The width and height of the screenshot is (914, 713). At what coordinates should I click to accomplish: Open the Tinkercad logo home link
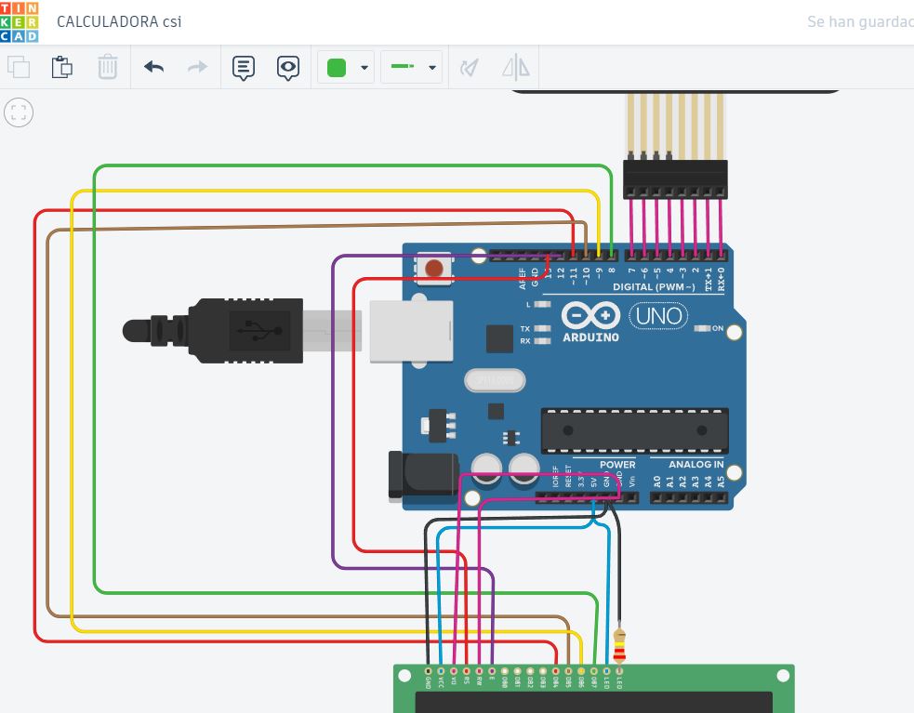[x=20, y=21]
